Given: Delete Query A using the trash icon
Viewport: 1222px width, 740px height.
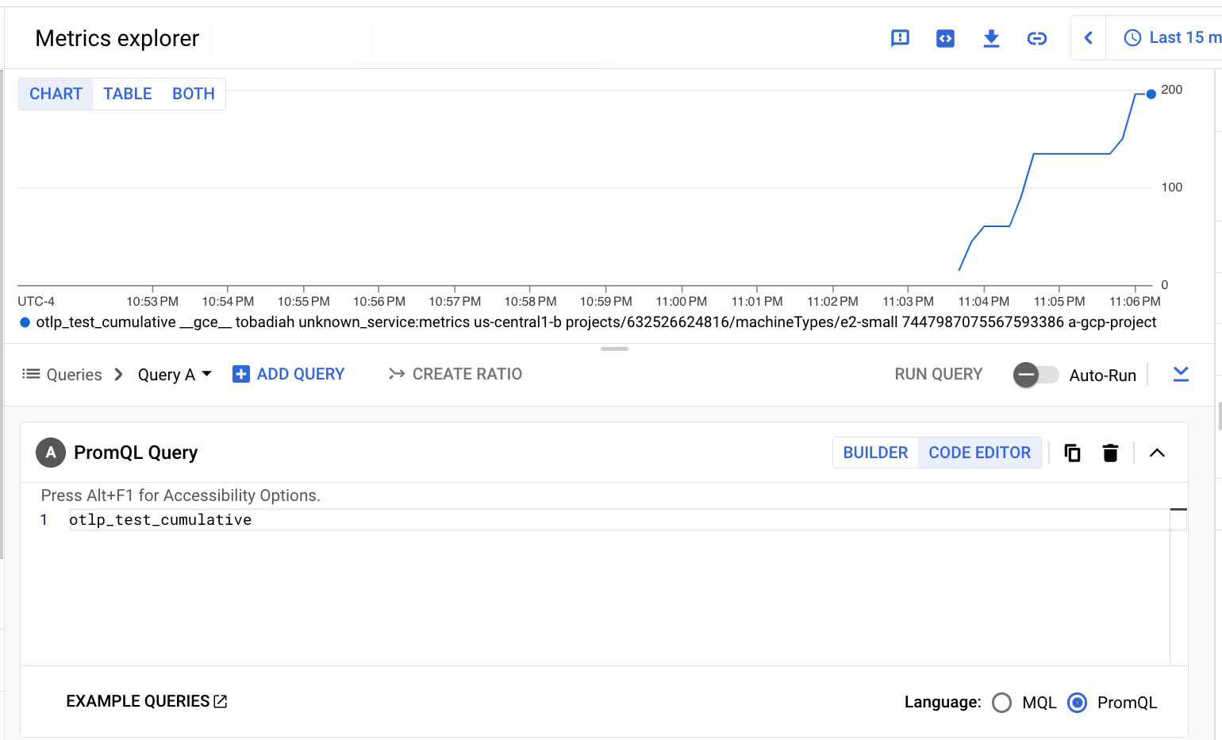Looking at the screenshot, I should click(x=1110, y=453).
